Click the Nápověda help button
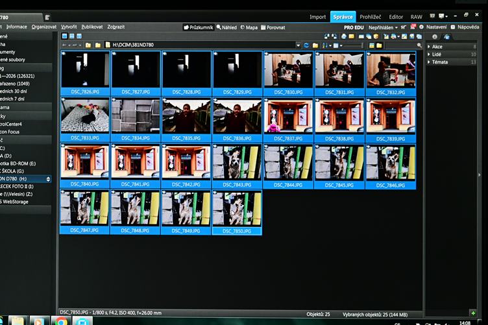Viewport: 488px width, 325px height. pos(465,27)
